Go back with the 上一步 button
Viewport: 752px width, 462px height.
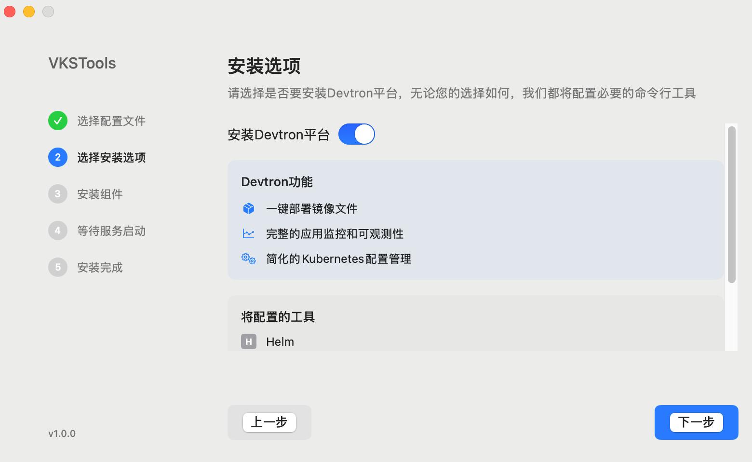pos(269,422)
